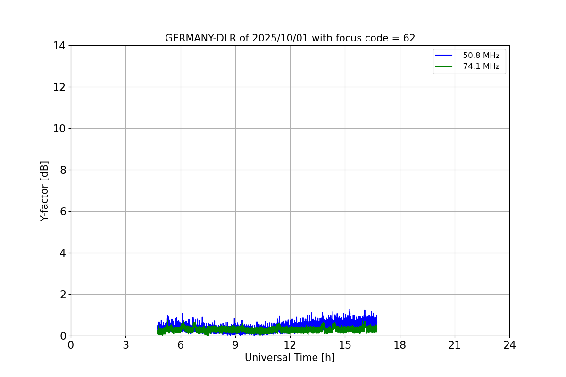Click the y-axis tick label '14'
Screen dimensions: 566x377
(59, 46)
